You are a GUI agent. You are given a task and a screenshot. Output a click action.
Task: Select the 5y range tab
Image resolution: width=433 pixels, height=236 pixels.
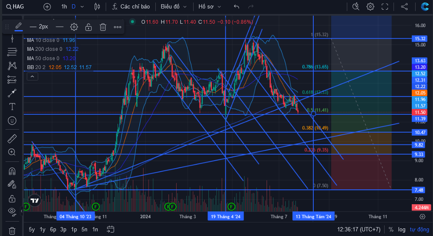pos(32,229)
